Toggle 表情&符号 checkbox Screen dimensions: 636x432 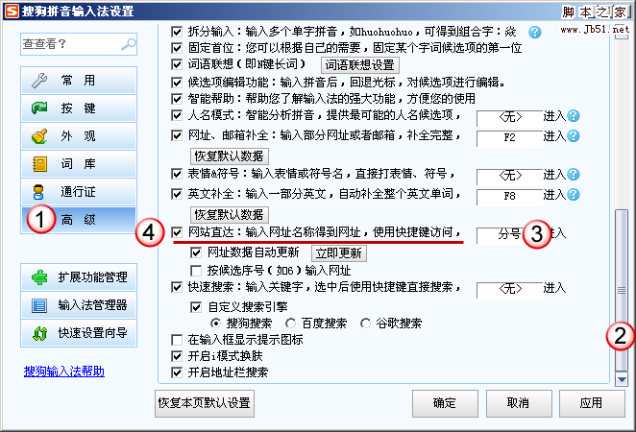[x=177, y=174]
